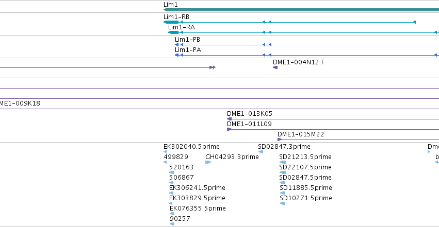The height and width of the screenshot is (227, 439).
Task: Click the DME1-009K18 clone label
Action: coord(20,103)
